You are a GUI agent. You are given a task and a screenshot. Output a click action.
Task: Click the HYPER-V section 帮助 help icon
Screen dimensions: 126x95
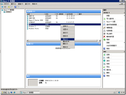(x=104, y=49)
